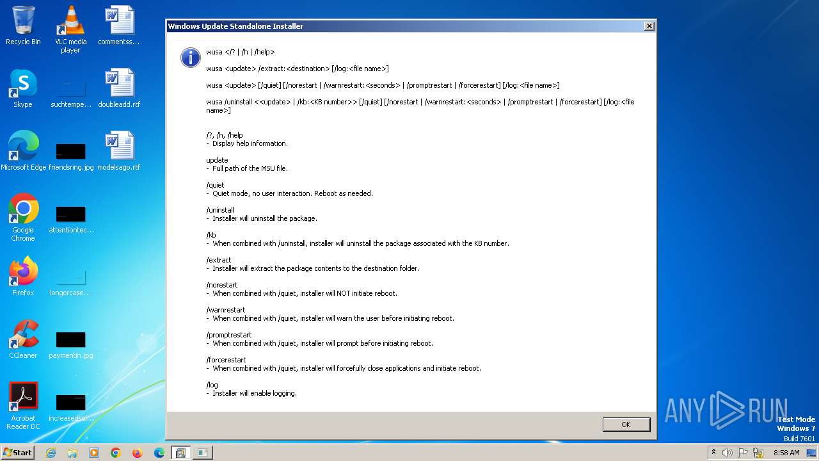Click the '/forcerestart' option heading
This screenshot has height=461, width=819.
point(226,360)
